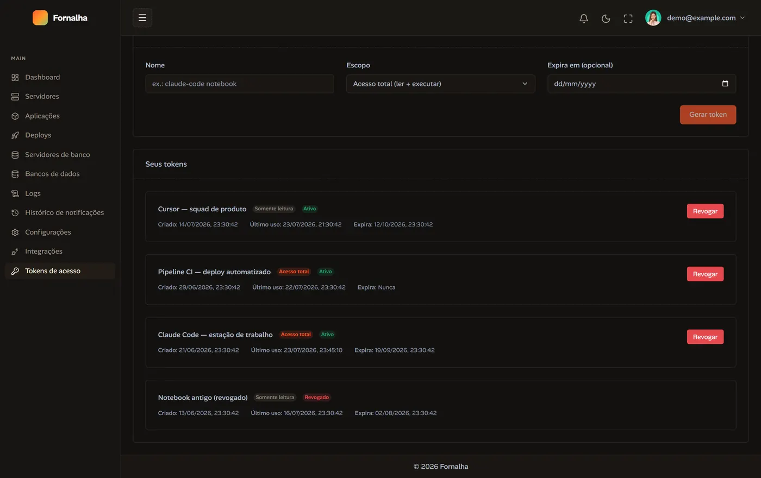Open Histórico de notificações

(60, 213)
